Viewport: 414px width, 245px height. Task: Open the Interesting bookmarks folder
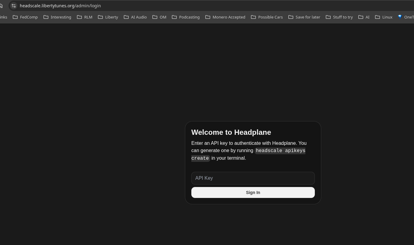pos(57,17)
